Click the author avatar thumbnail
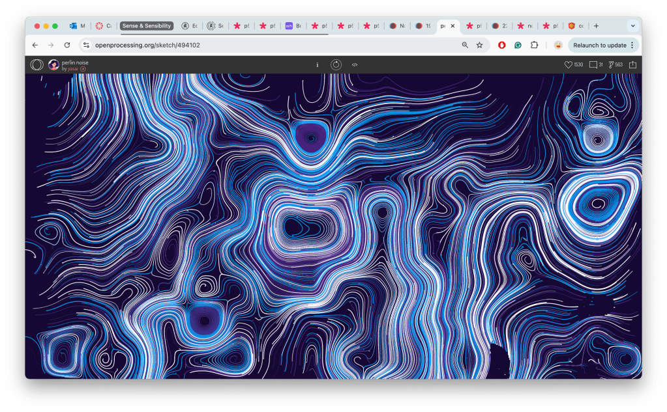The height and width of the screenshot is (412, 667). coord(53,64)
